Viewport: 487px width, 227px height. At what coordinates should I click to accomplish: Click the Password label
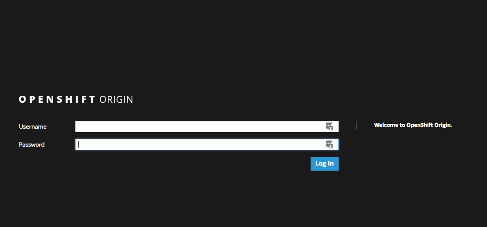click(32, 144)
